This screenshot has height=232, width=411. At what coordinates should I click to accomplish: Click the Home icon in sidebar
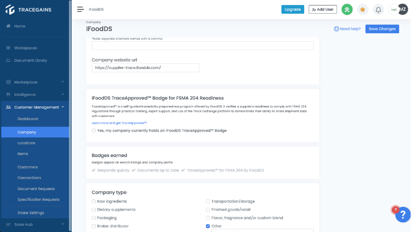[x=8, y=26]
